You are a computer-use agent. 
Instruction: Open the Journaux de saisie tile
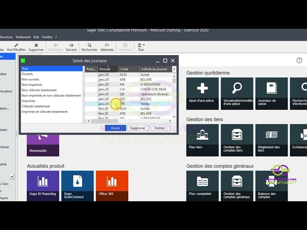(x=272, y=93)
